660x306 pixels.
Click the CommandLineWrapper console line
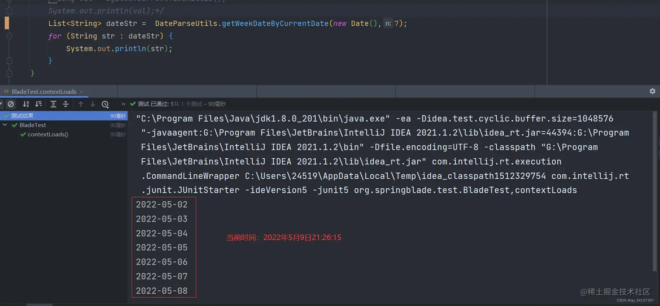coord(385,176)
